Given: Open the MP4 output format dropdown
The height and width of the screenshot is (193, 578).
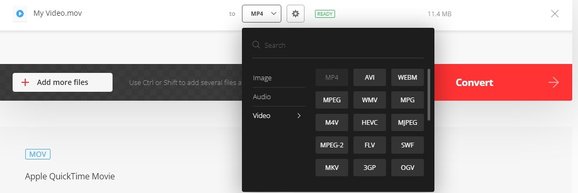Looking at the screenshot, I should pyautogui.click(x=262, y=14).
